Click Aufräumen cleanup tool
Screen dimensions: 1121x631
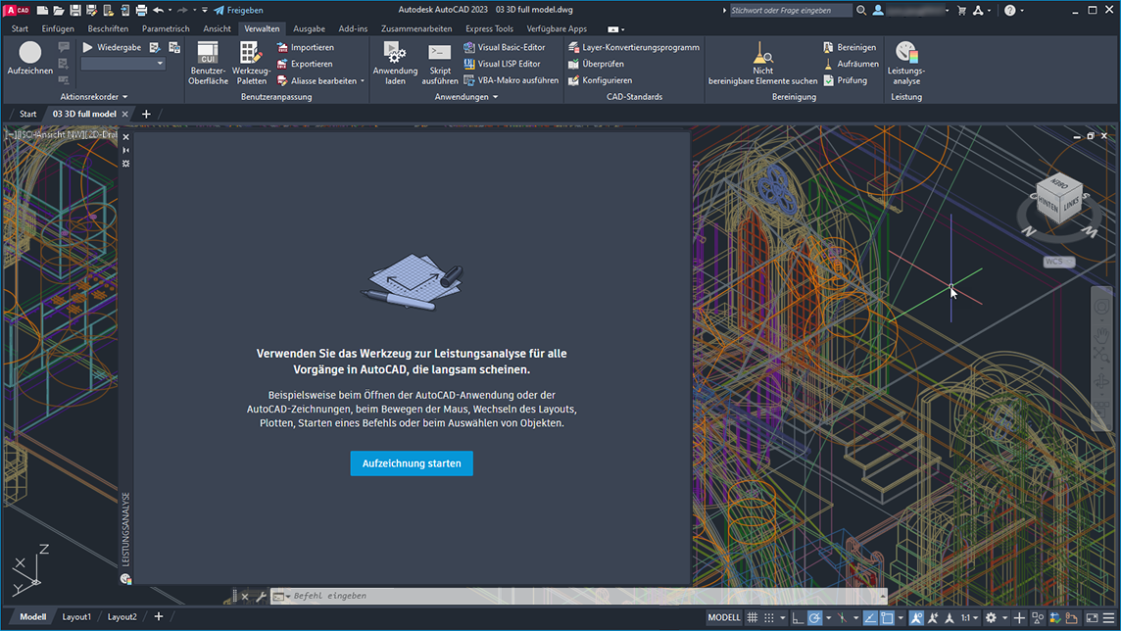851,64
